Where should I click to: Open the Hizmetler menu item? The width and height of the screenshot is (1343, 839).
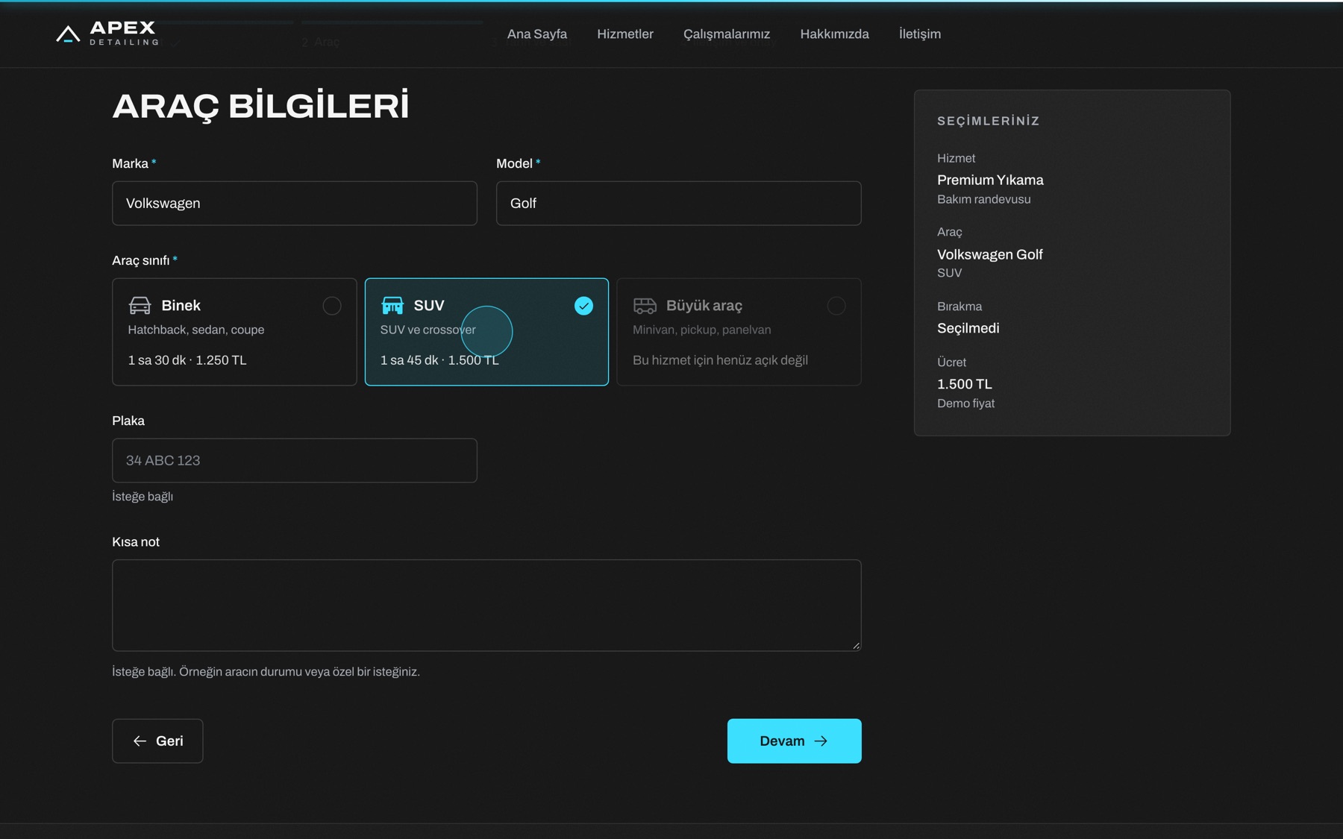(x=625, y=34)
